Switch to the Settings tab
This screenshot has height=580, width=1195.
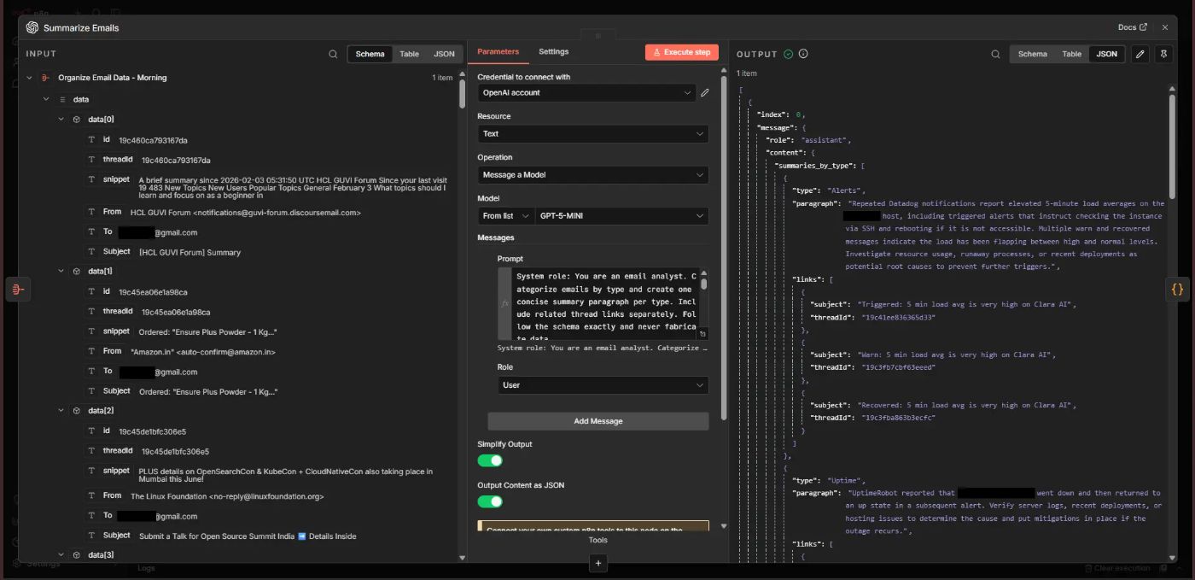553,52
